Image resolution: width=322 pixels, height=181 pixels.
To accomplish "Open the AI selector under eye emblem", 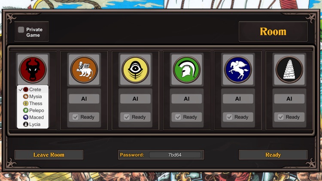I will pos(135,99).
